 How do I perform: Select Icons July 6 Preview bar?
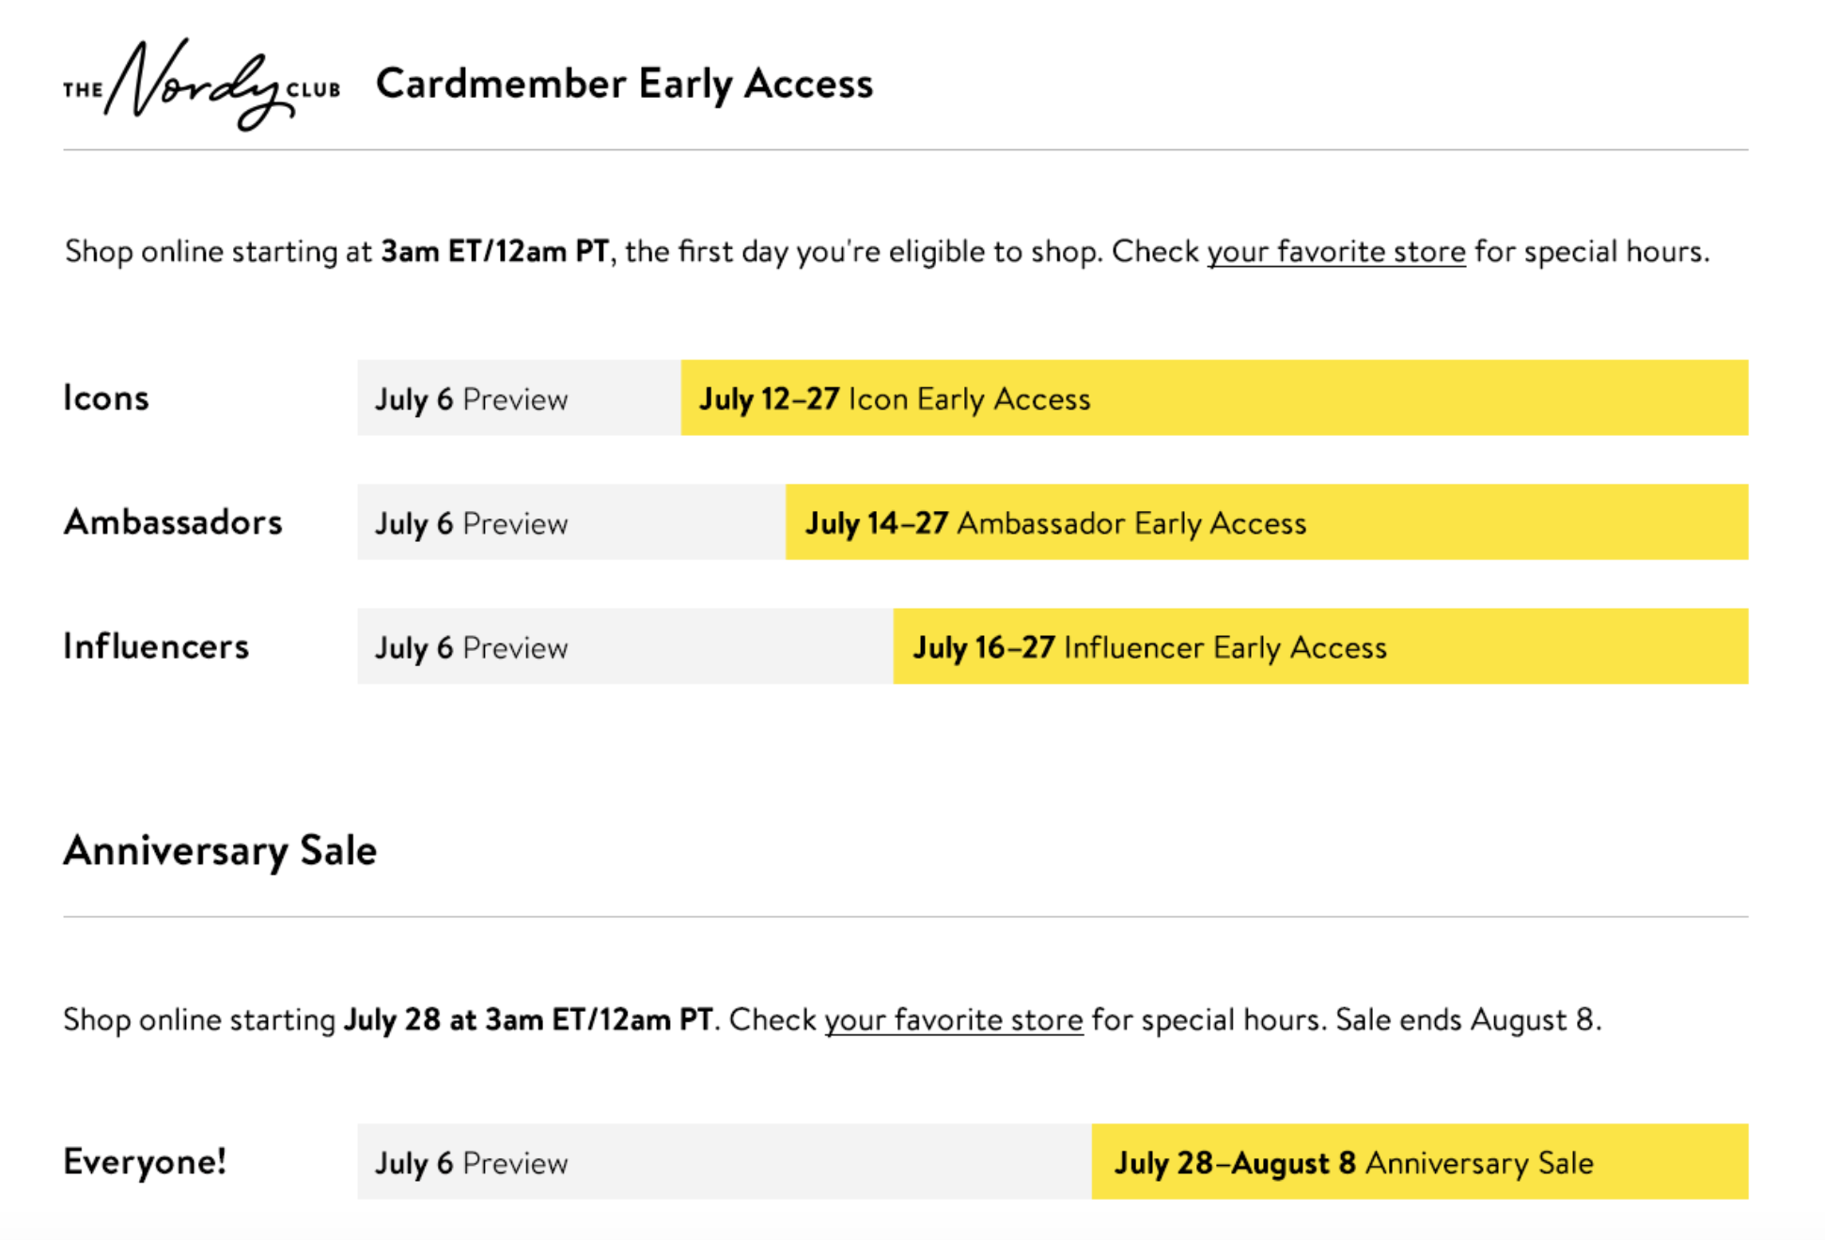(x=519, y=397)
